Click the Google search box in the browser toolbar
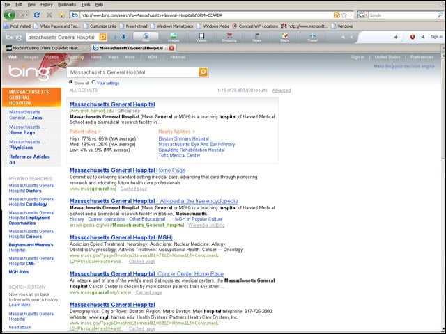Viewport: 446px width, 334px height. click(402, 15)
